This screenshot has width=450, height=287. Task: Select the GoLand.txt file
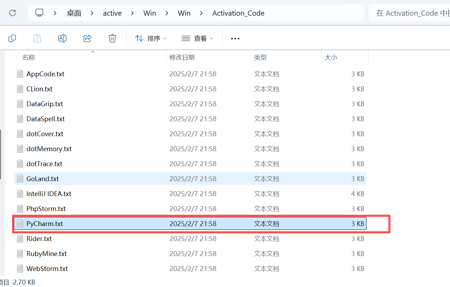pos(190,179)
